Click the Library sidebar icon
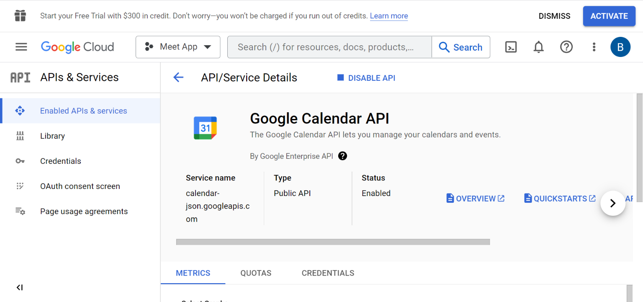Image resolution: width=643 pixels, height=302 pixels. click(20, 136)
